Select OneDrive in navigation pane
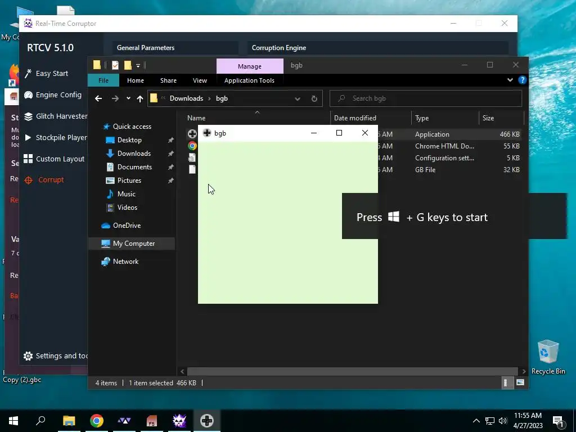The height and width of the screenshot is (432, 576). tap(121, 226)
